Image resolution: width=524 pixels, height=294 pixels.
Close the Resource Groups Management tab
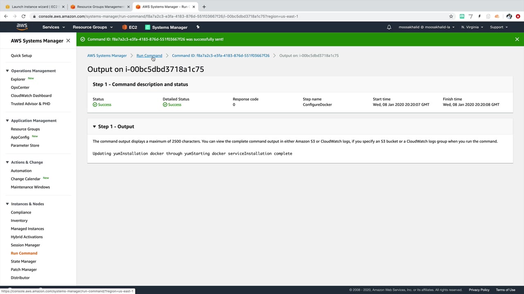coord(129,7)
